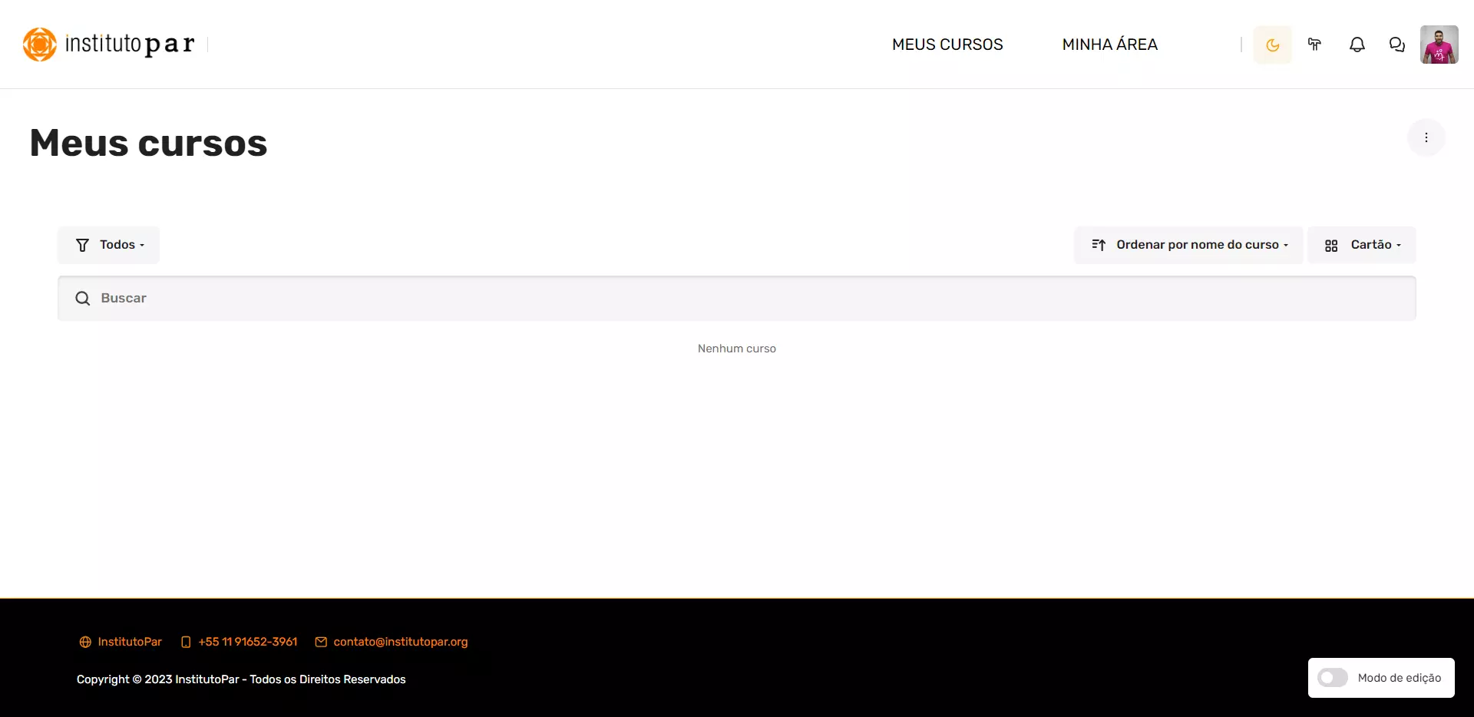Click the magnifier search icon

click(x=83, y=298)
